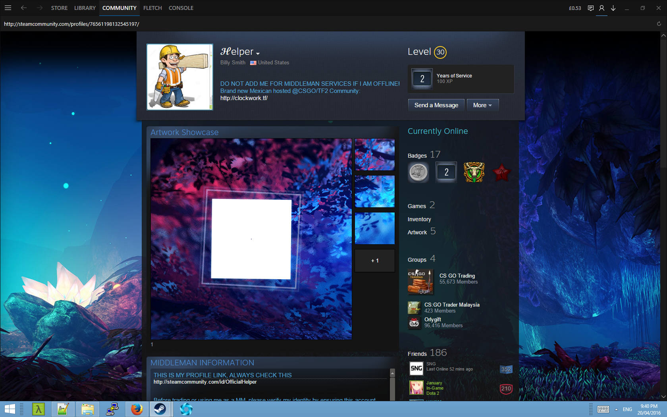Image resolution: width=667 pixels, height=417 pixels.
Task: Click the Years of Service badge icon
Action: 422,79
